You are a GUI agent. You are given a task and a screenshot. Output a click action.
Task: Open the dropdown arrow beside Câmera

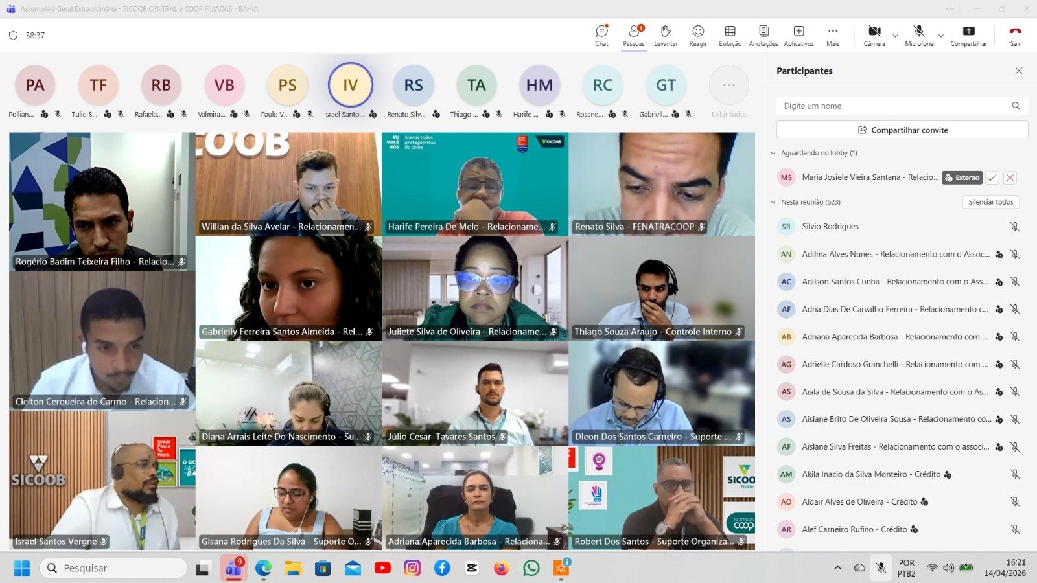895,36
